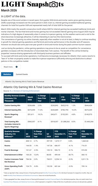Click the 'Total Gaming Win' row label
98x186 pixels.
(12, 124)
